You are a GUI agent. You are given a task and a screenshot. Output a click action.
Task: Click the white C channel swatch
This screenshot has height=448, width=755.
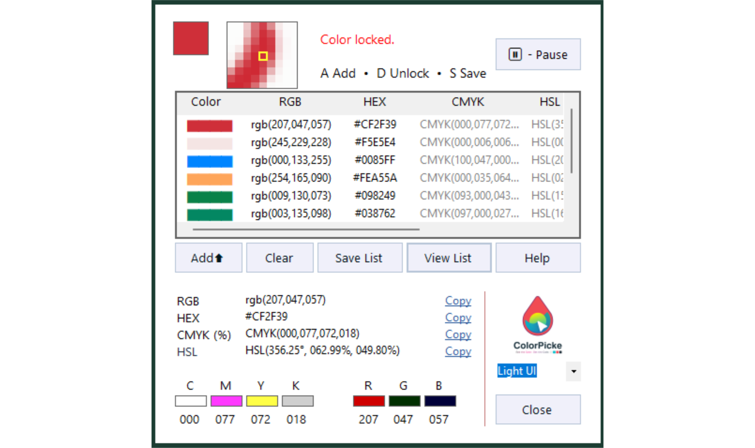pos(191,401)
